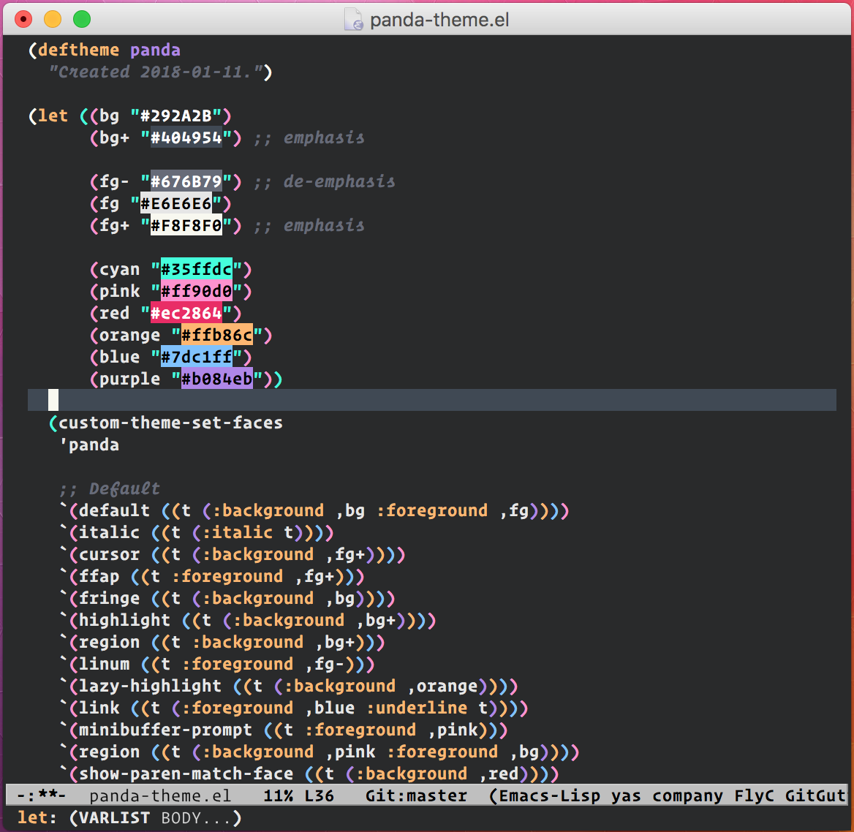
Task: Click the #b084eb purple color swatch
Action: 216,379
